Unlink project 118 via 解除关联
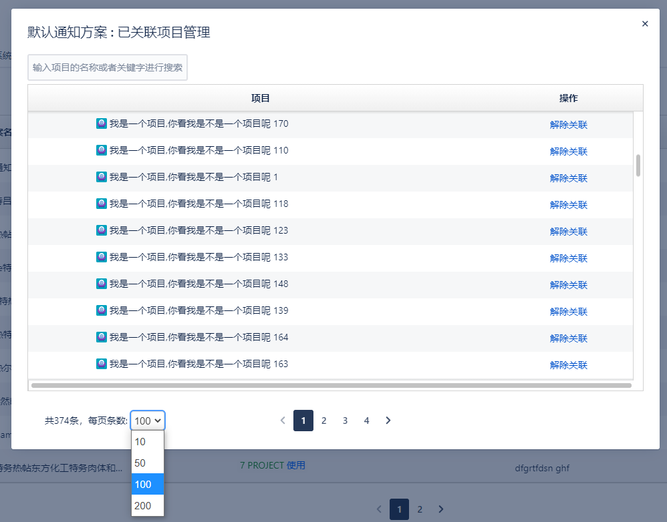 tap(569, 205)
